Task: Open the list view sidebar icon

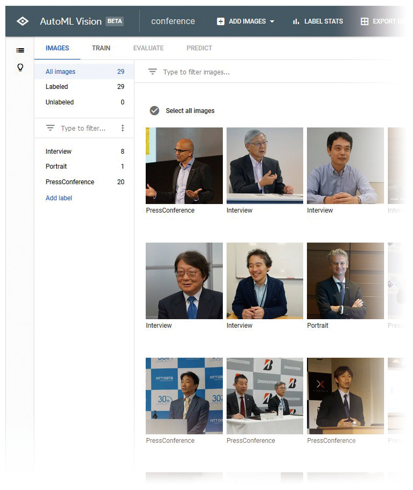Action: (x=20, y=50)
